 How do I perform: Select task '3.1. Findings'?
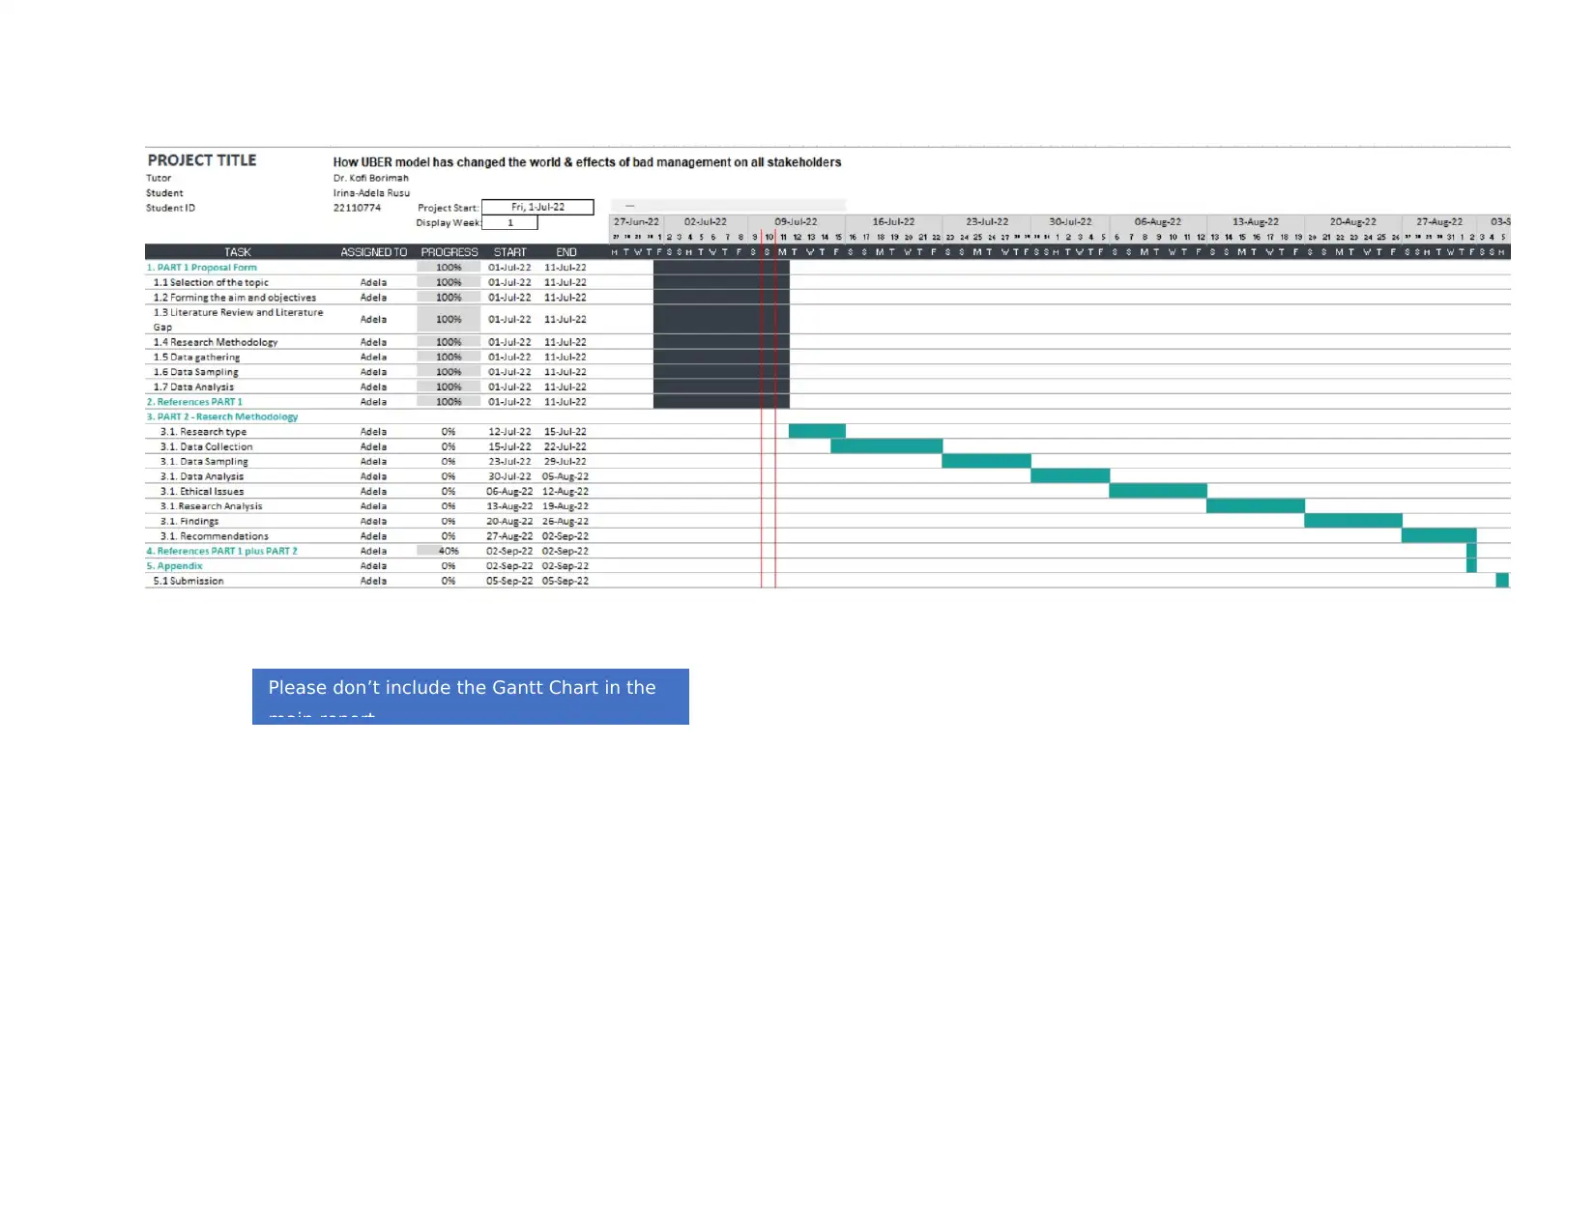(x=189, y=522)
